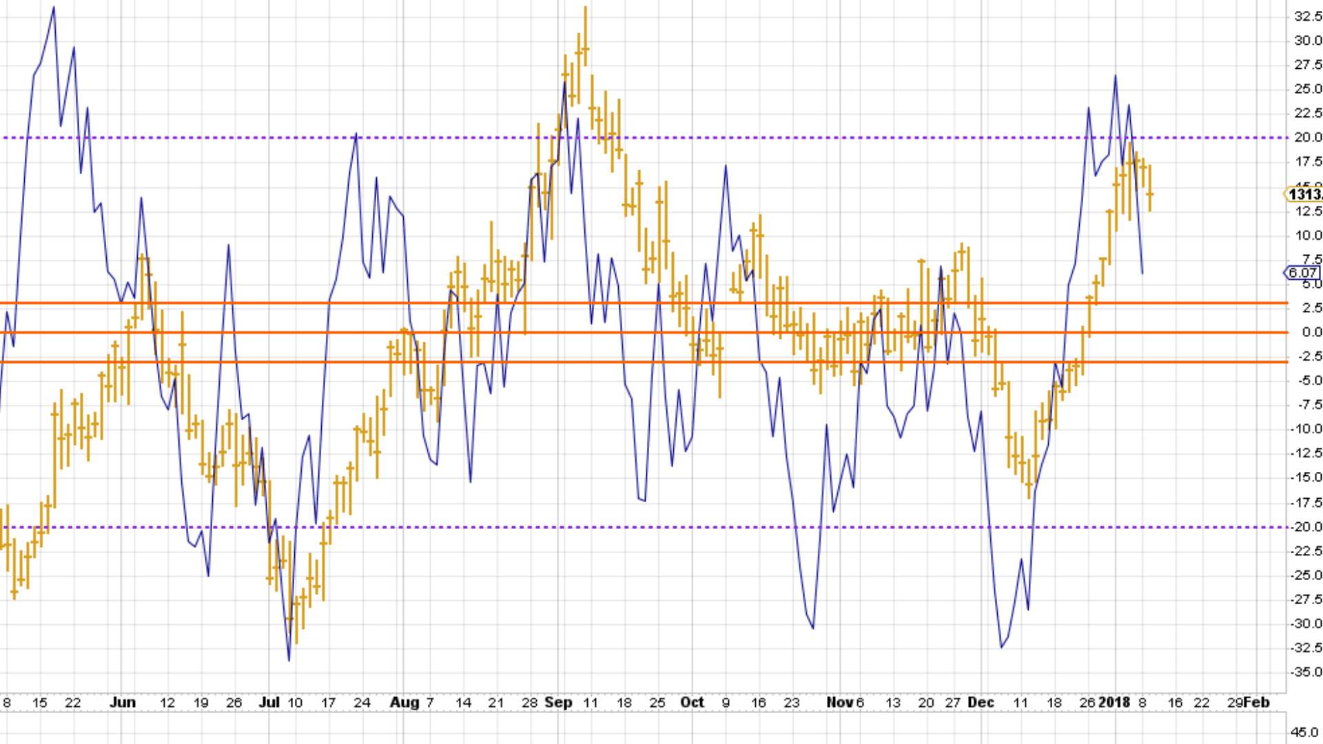Screen dimensions: 1323x744
Task: Click the -35.0 axis label
Action: [1306, 672]
